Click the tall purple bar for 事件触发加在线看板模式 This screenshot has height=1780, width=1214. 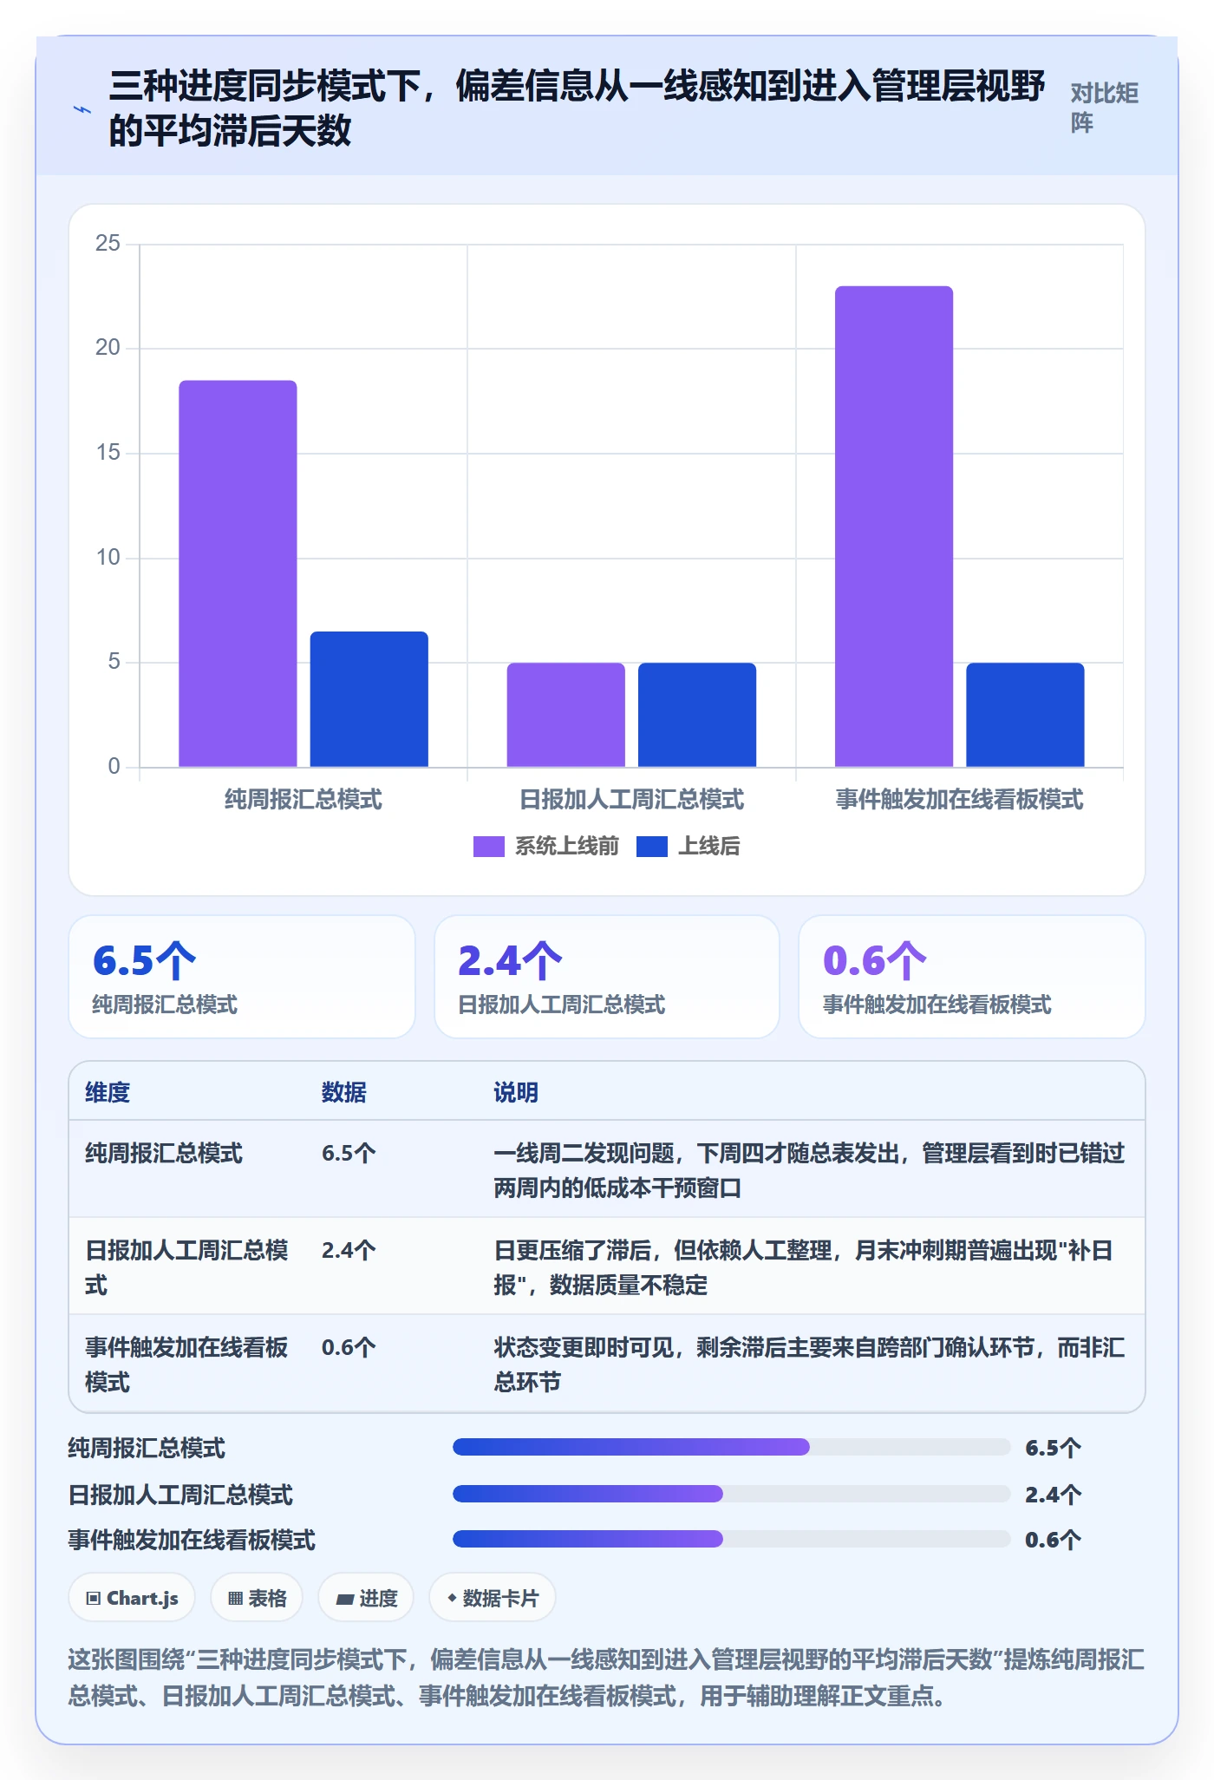pyautogui.click(x=894, y=527)
